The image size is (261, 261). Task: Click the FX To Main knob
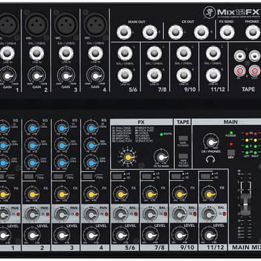pyautogui.click(x=161, y=157)
